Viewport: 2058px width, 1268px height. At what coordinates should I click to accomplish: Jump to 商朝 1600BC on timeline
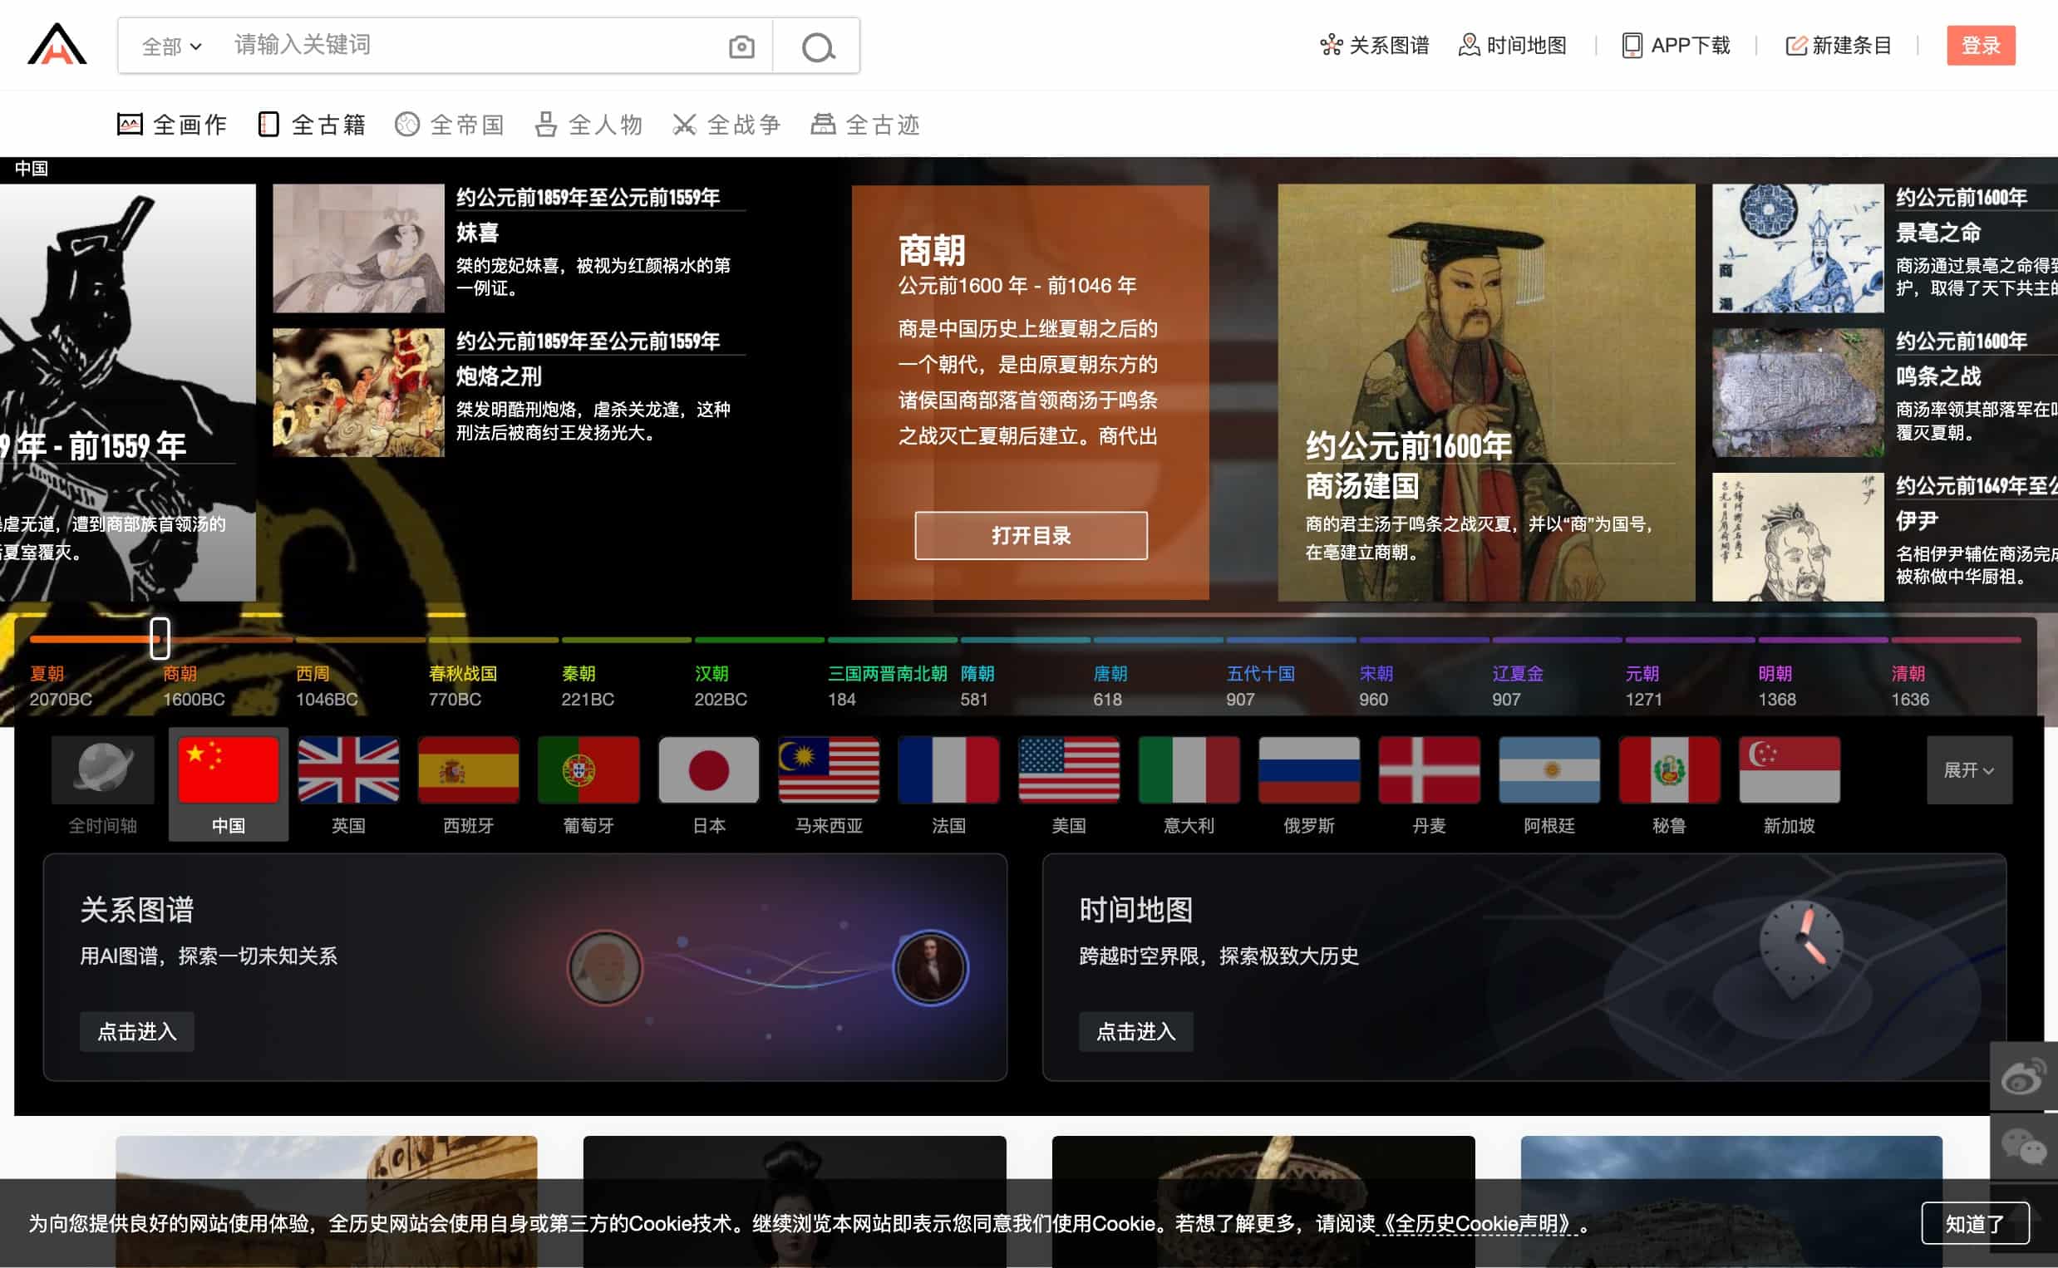(194, 686)
